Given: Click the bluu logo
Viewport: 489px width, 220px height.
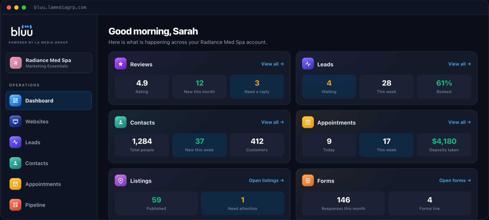Looking at the screenshot, I should pos(22,31).
